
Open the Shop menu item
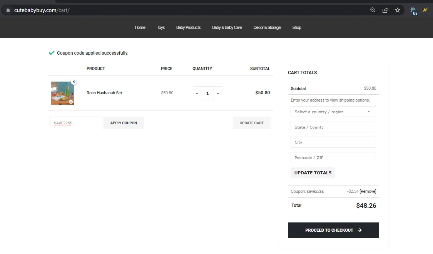[x=297, y=27]
